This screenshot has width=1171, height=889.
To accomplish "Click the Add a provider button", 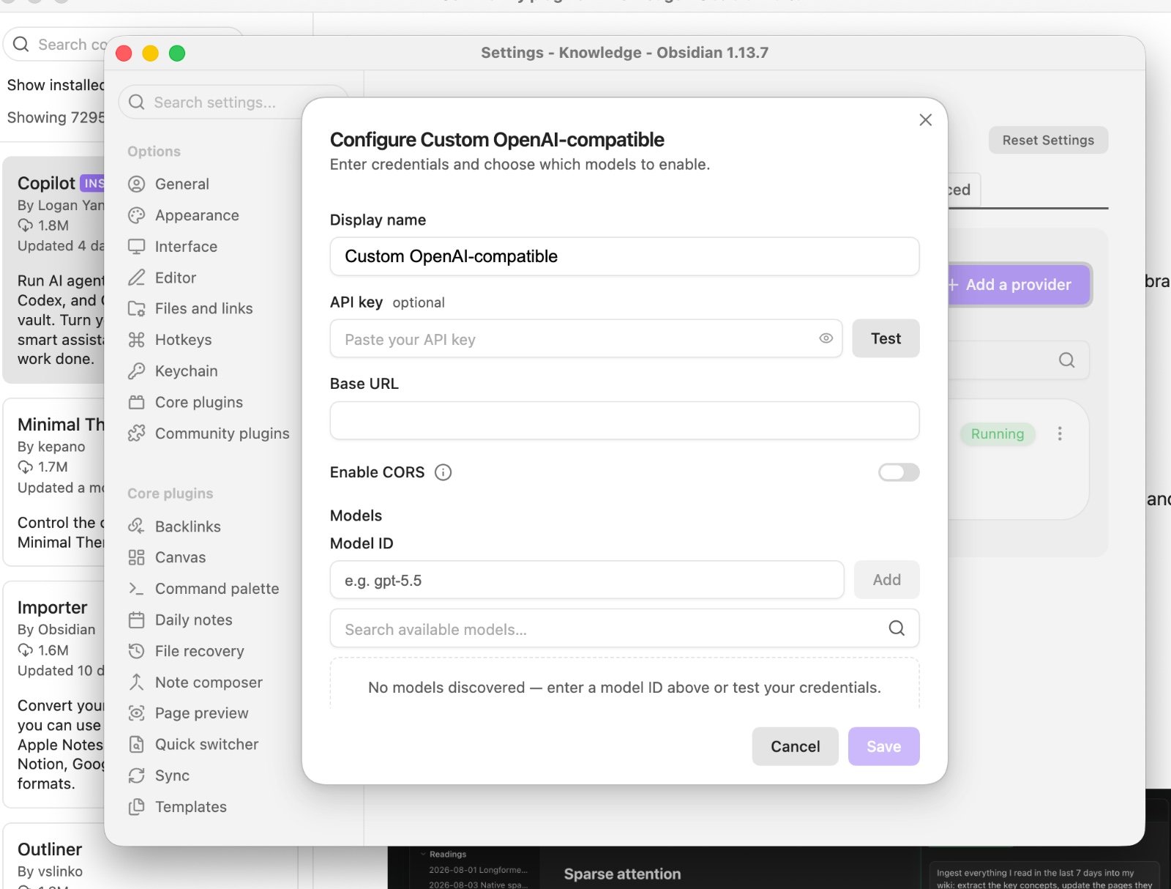I will point(1018,285).
